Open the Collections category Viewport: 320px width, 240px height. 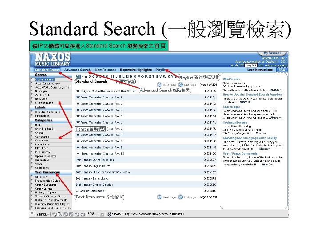42,168
